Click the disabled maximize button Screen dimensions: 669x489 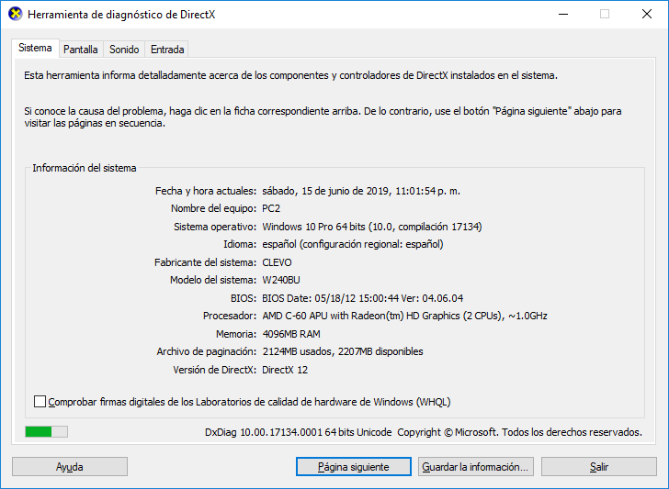tap(605, 14)
